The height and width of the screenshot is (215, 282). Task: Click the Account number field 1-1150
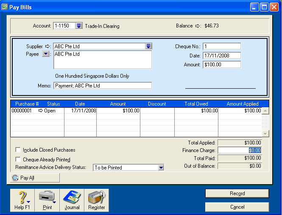64,26
